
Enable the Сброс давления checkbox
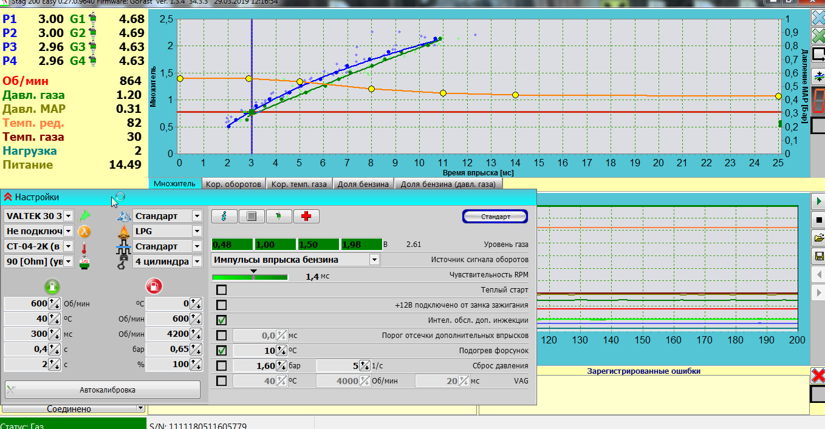coord(222,366)
